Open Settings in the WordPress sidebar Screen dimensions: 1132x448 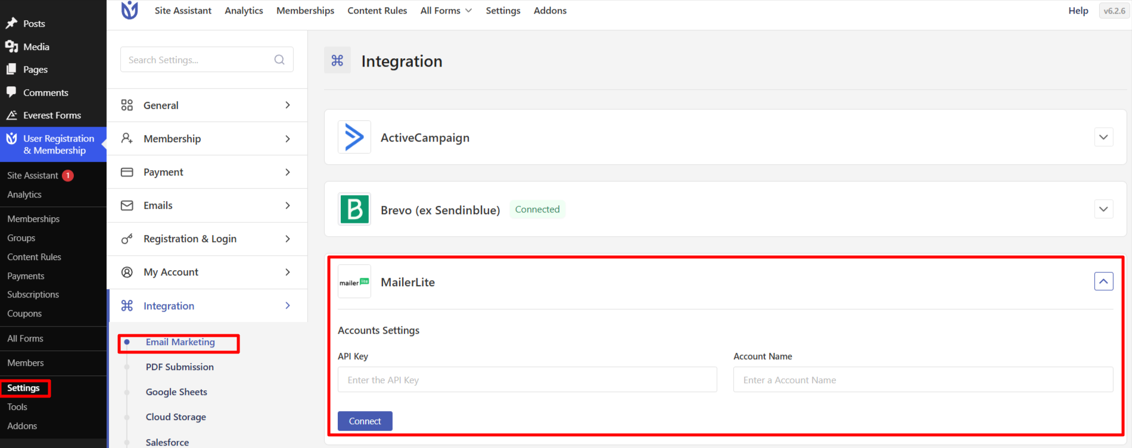coord(23,388)
